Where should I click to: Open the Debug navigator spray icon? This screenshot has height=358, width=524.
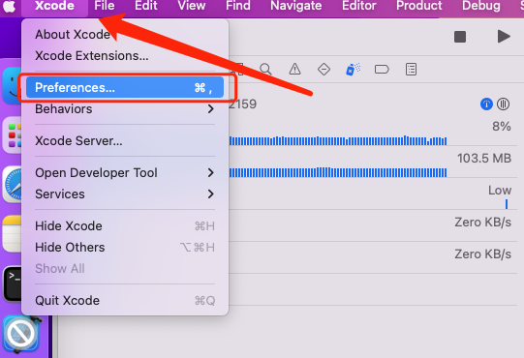click(x=353, y=70)
